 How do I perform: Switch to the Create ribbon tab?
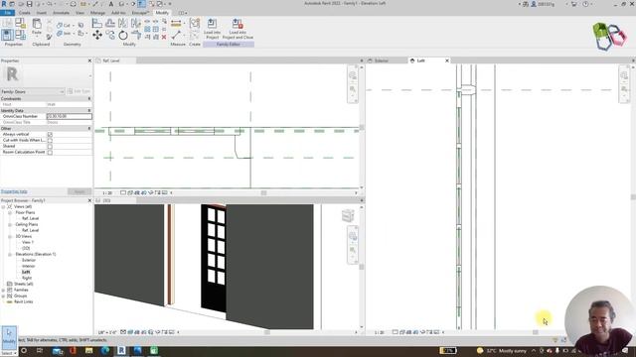pos(24,13)
